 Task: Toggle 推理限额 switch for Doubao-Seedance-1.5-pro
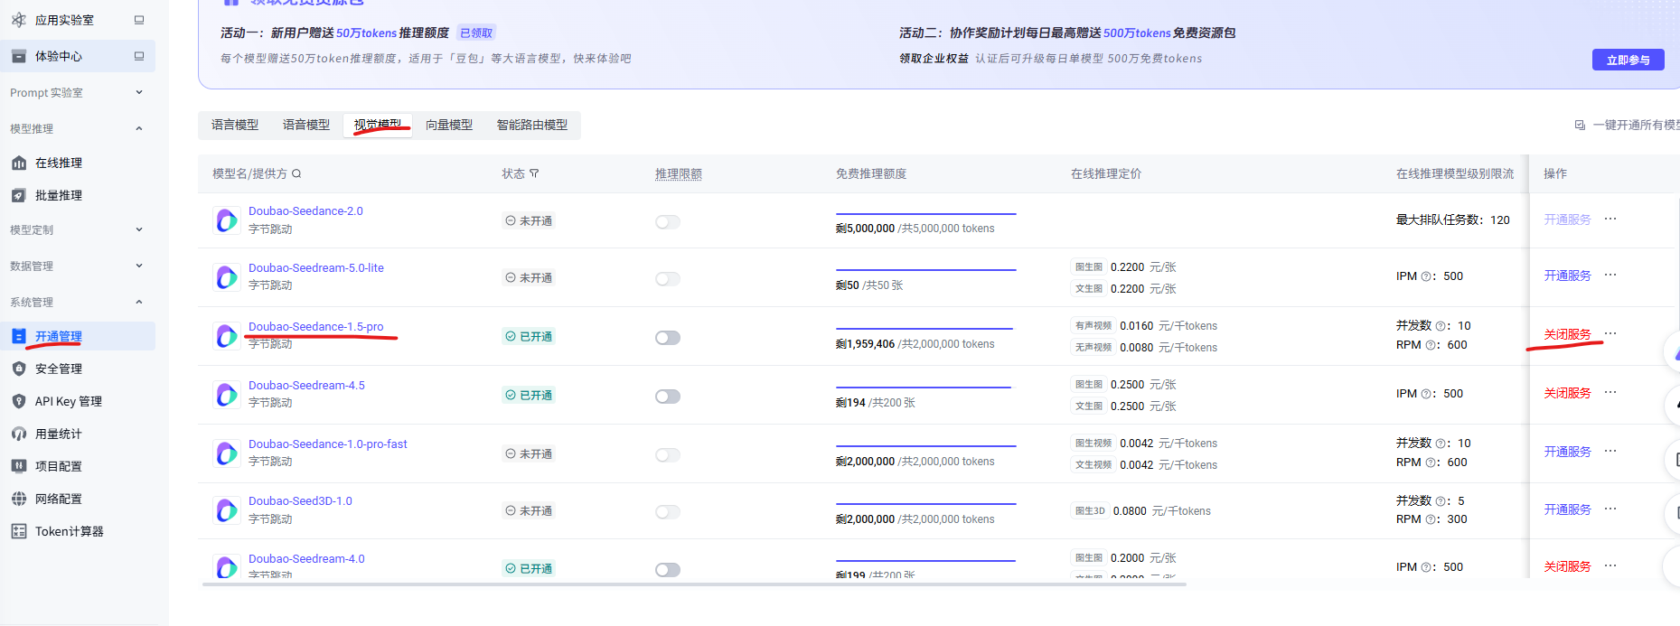[668, 338]
